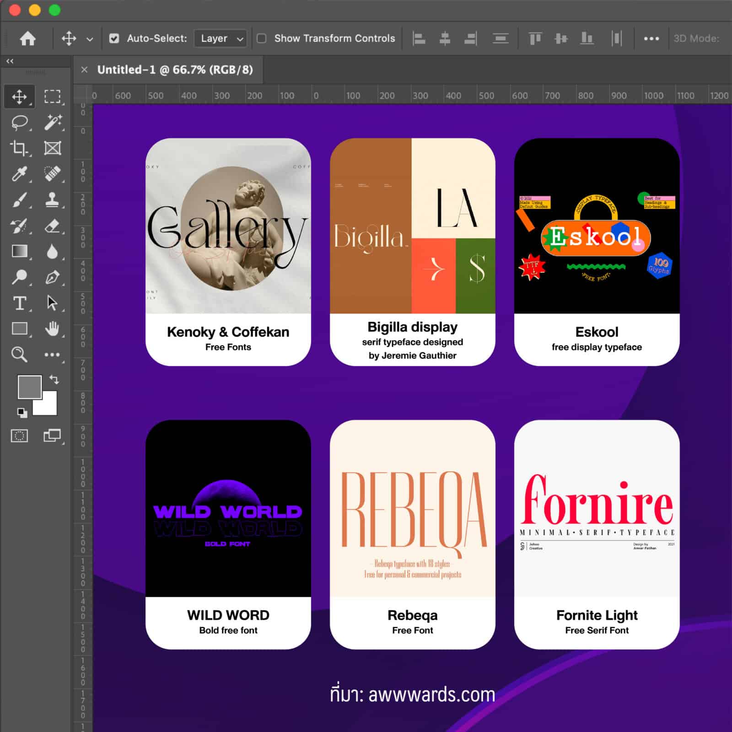
Task: Click the Home icon
Action: (x=27, y=38)
